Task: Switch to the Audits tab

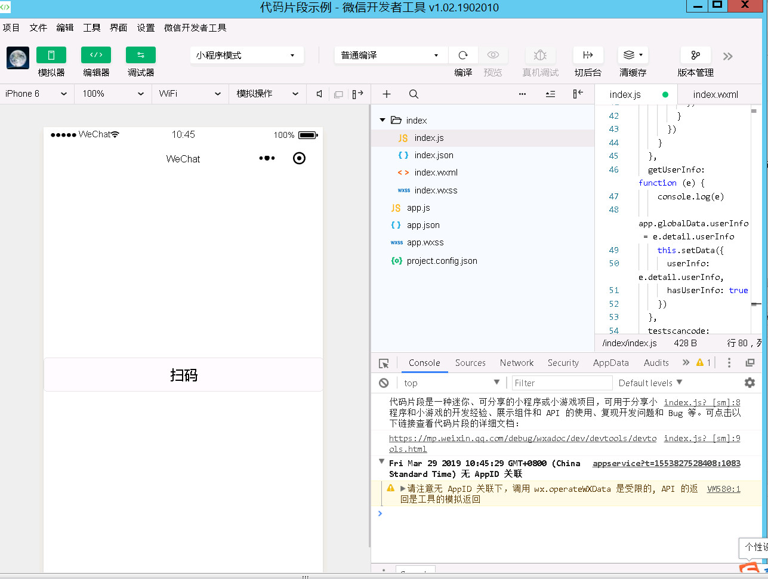Action: (656, 363)
